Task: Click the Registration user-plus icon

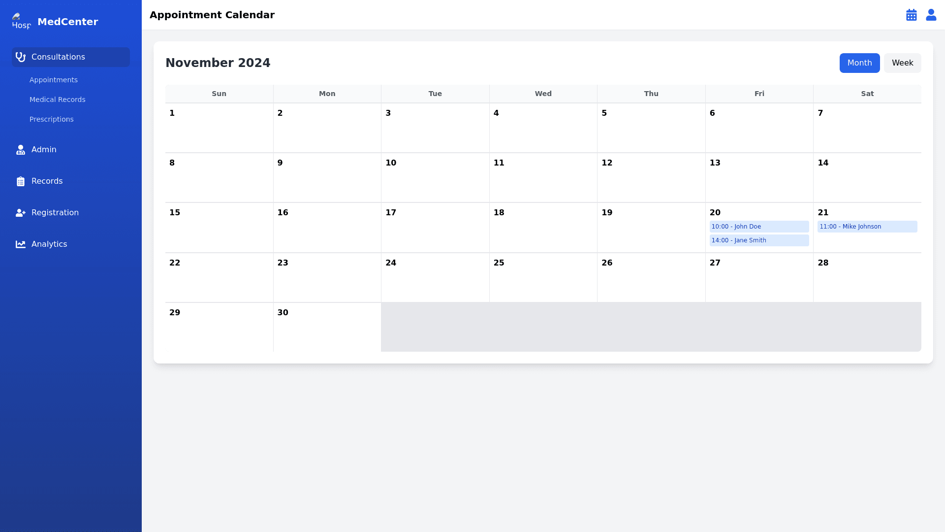Action: [21, 213]
